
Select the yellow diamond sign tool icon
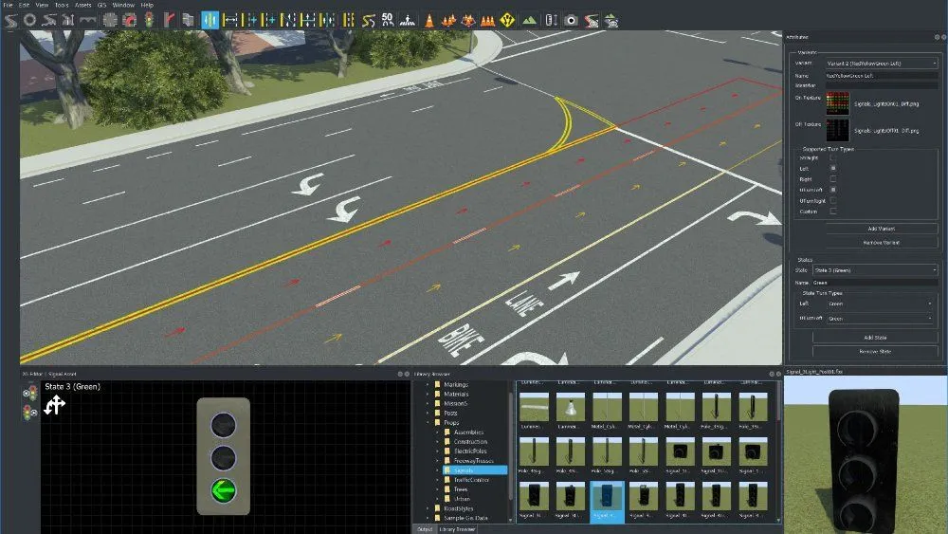[x=507, y=20]
